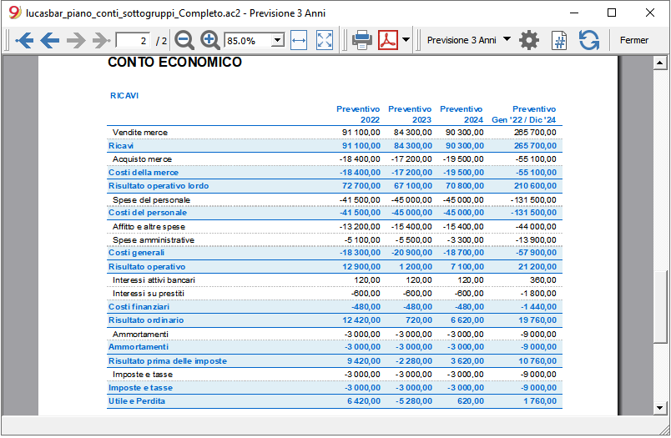Select the Costi finanziari row label

[139, 307]
